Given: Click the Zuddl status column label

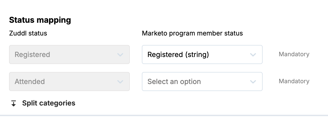Looking at the screenshot, I should 28,33.
